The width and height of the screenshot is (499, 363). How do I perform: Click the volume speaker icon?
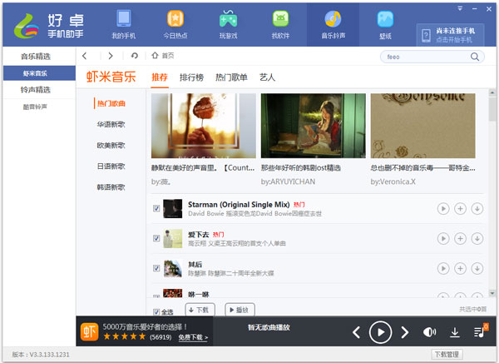(x=429, y=332)
